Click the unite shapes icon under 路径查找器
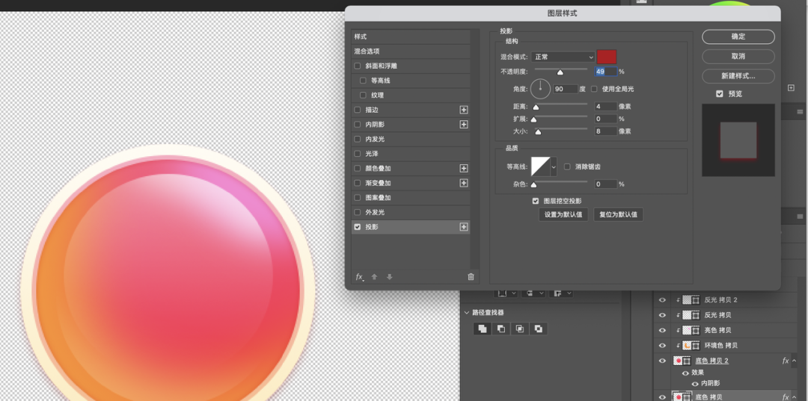808x401 pixels. 483,329
